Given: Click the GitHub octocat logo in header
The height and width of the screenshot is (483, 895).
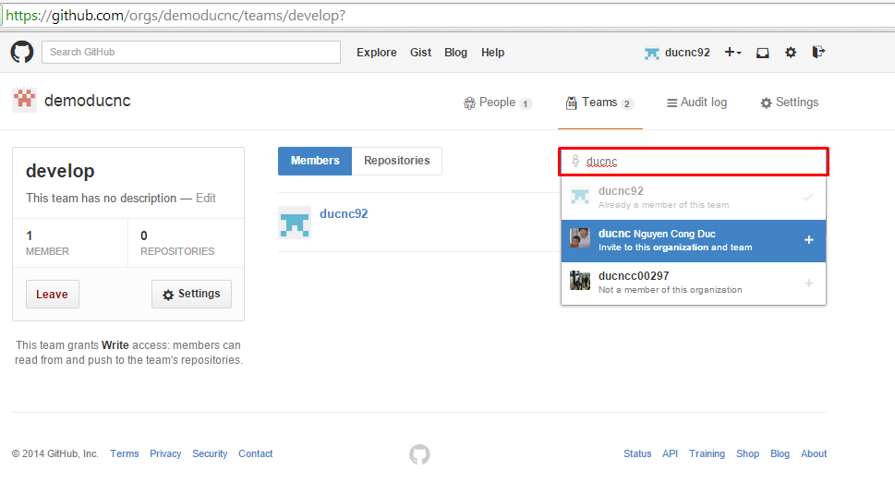Looking at the screenshot, I should coord(22,52).
